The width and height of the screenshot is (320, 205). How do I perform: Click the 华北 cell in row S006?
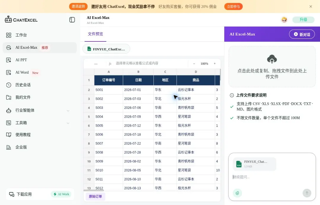pos(165,135)
